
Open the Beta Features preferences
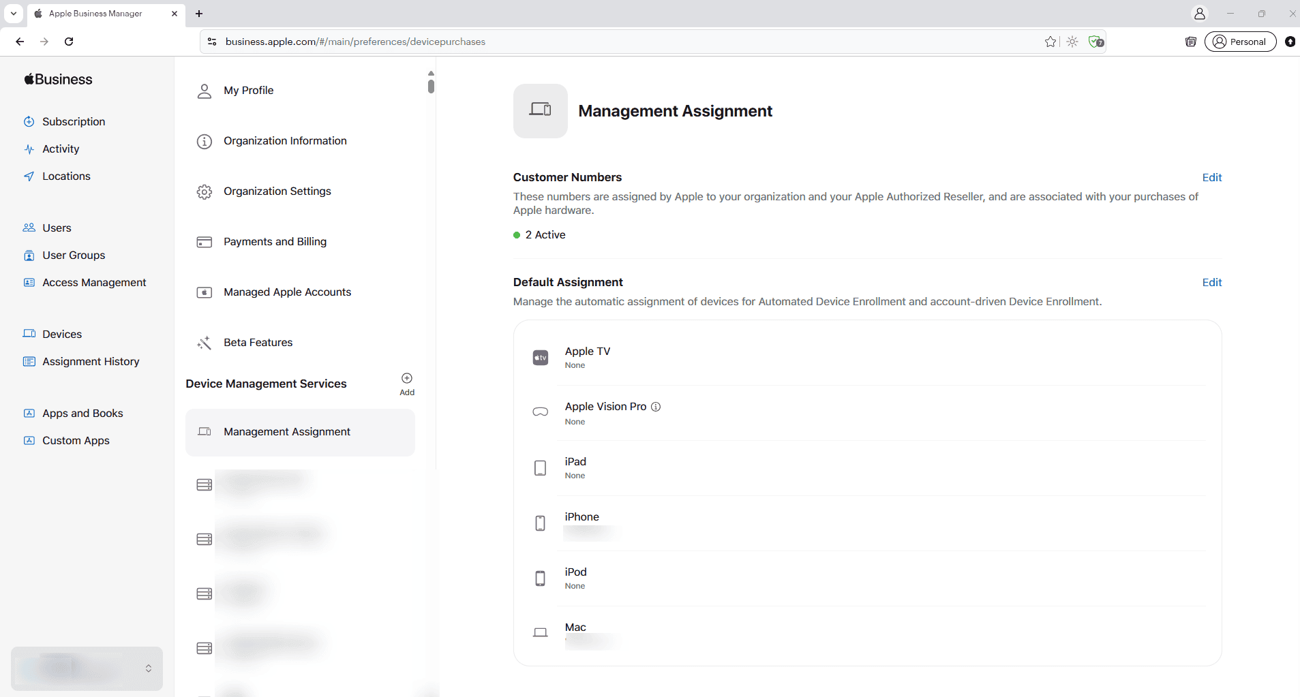click(x=258, y=343)
